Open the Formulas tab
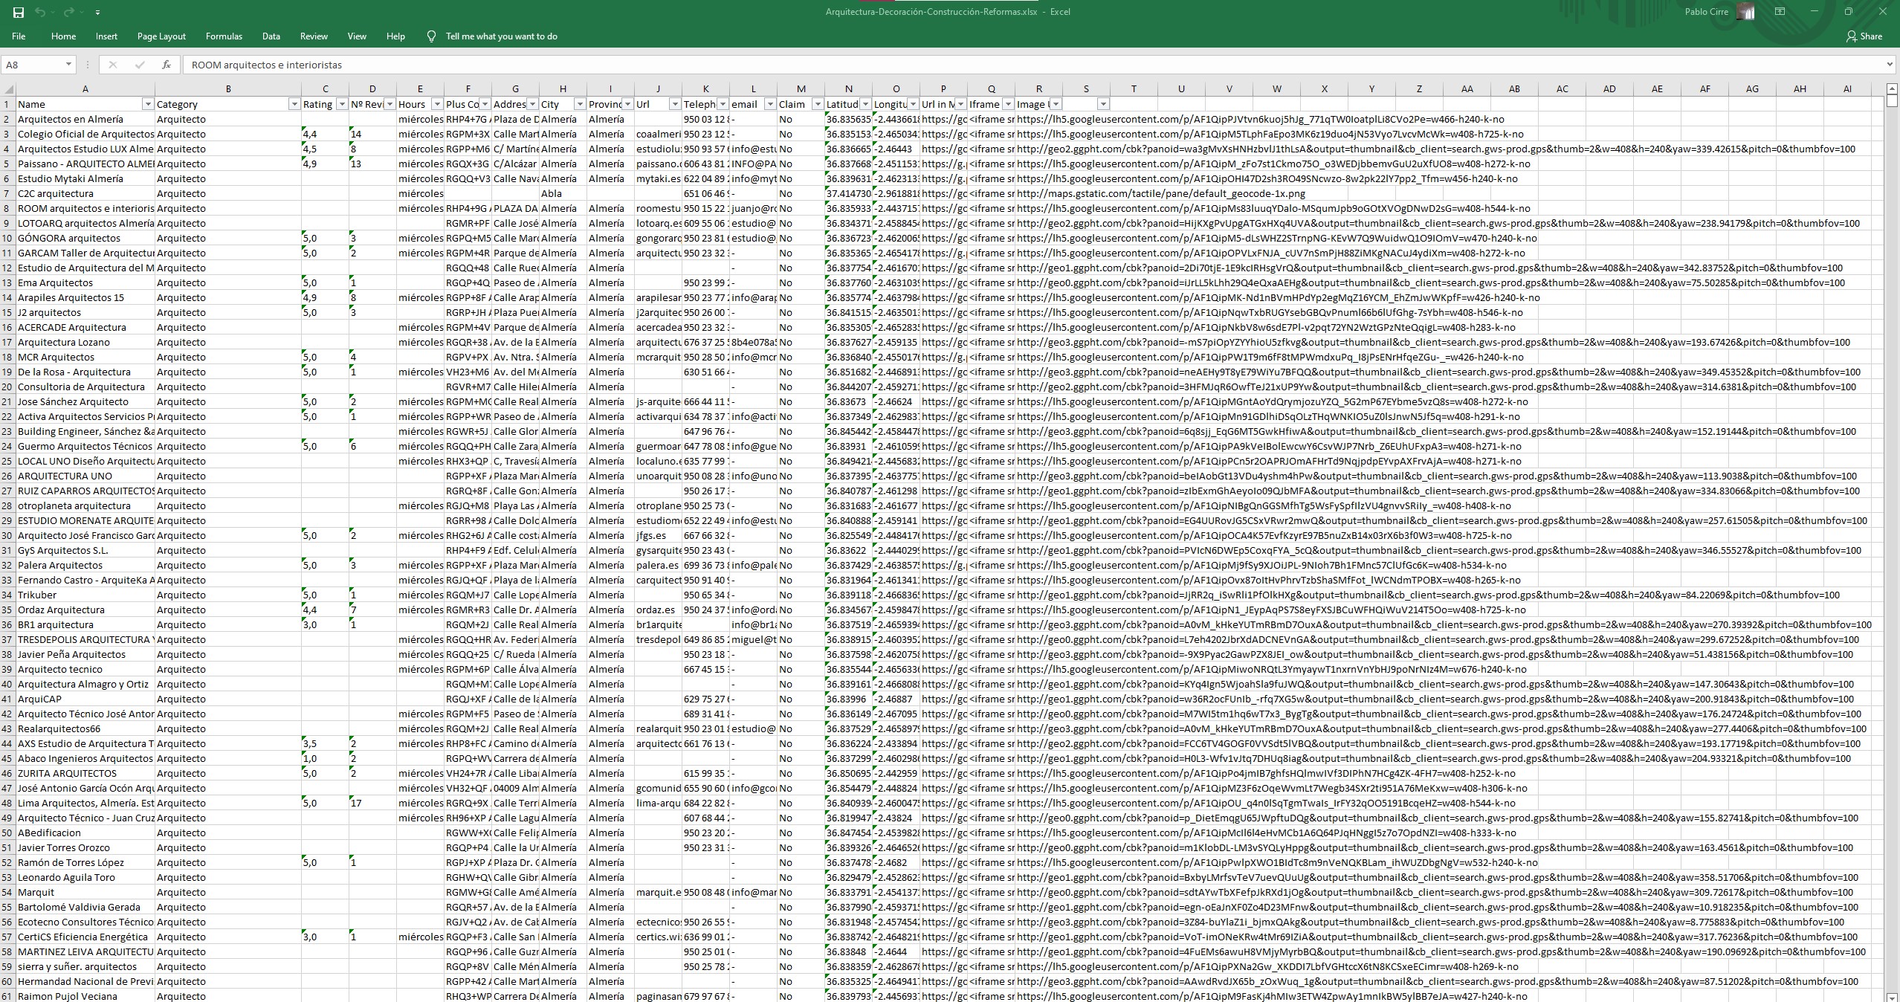The width and height of the screenshot is (1900, 1002). [x=224, y=36]
